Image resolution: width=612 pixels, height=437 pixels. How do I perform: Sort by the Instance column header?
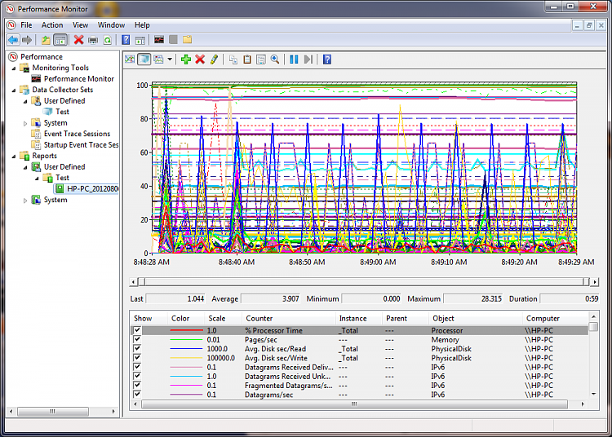point(358,318)
